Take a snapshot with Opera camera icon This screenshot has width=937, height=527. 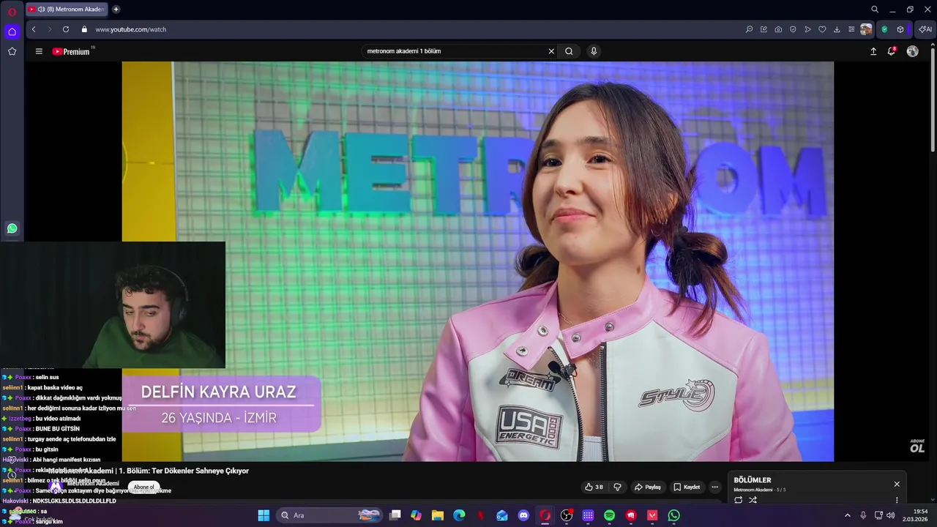click(778, 29)
